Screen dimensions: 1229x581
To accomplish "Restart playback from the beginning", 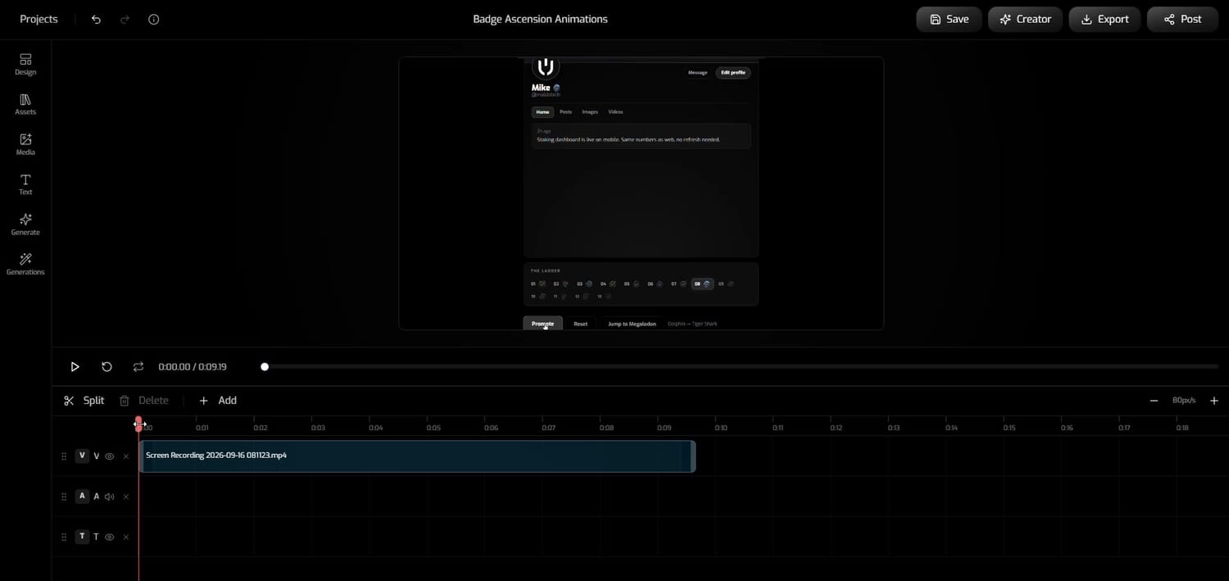I will coord(107,366).
